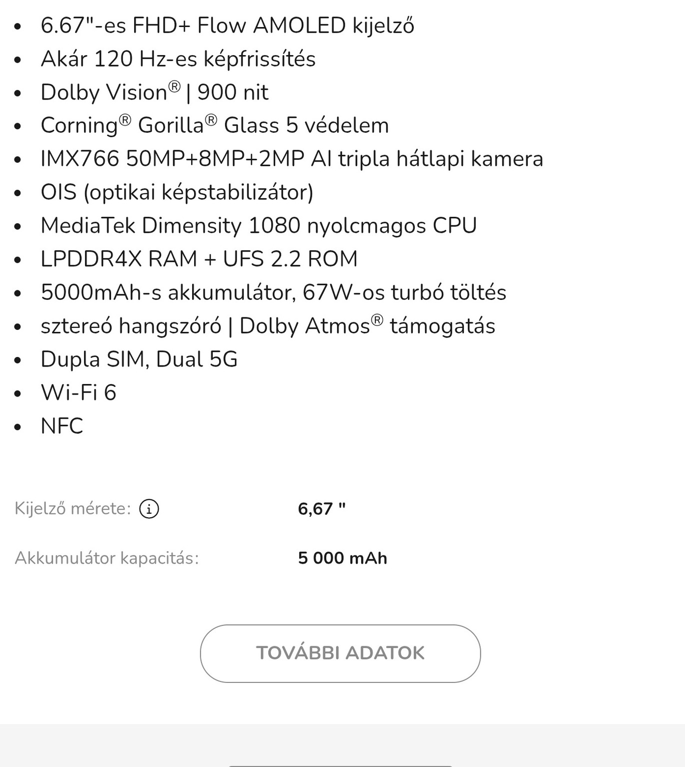685x767 pixels.
Task: Select the 6,67" display size value
Action: 322,509
